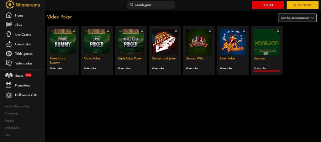This screenshot has height=142, width=321.
Task: Toggle the favorite star on Oasis Poker
Action: tap(108, 31)
